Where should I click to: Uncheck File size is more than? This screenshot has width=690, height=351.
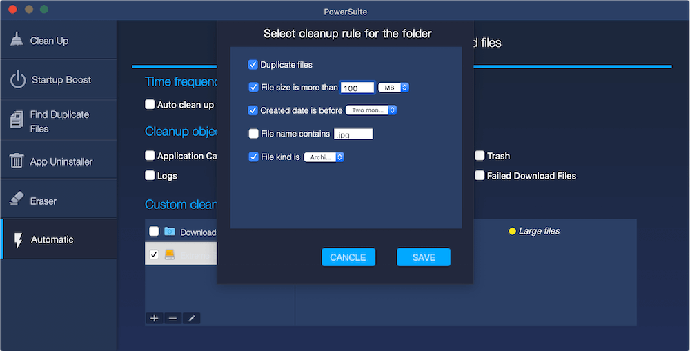pyautogui.click(x=253, y=87)
